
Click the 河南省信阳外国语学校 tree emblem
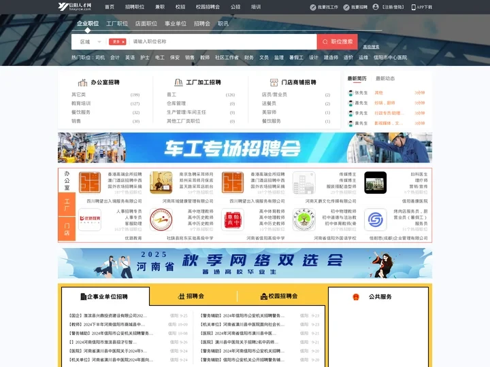point(304,220)
